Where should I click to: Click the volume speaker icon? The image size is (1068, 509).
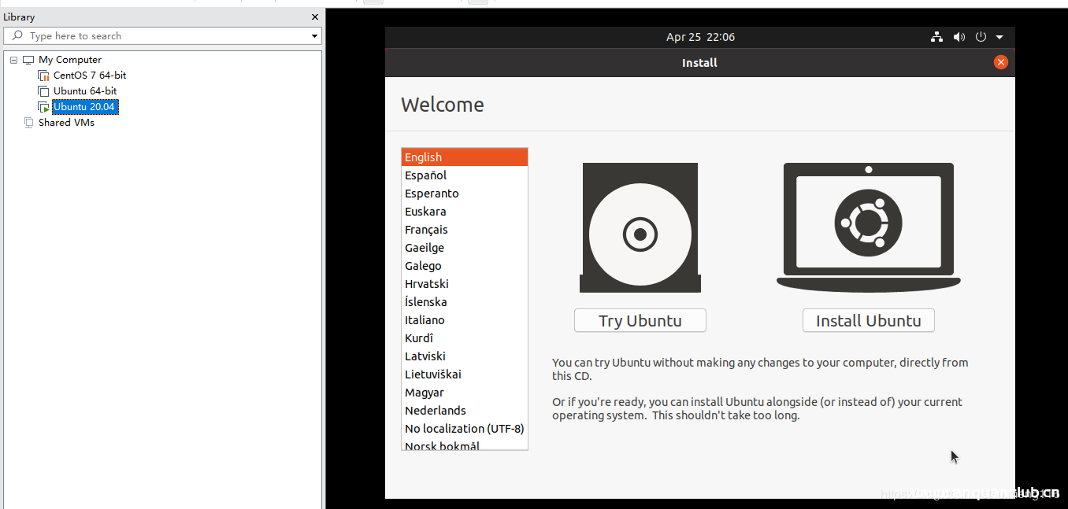click(x=959, y=37)
